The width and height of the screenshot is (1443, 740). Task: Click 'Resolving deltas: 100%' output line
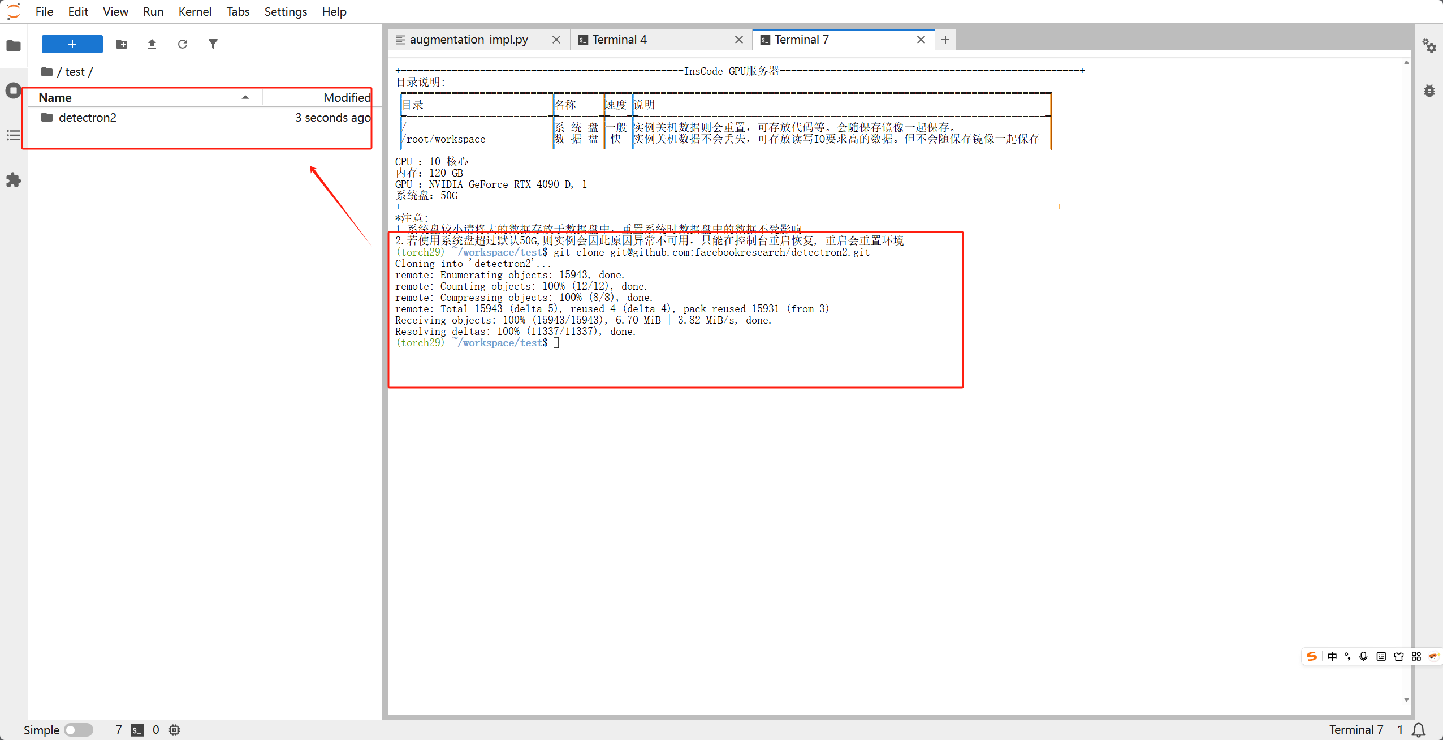coord(516,332)
